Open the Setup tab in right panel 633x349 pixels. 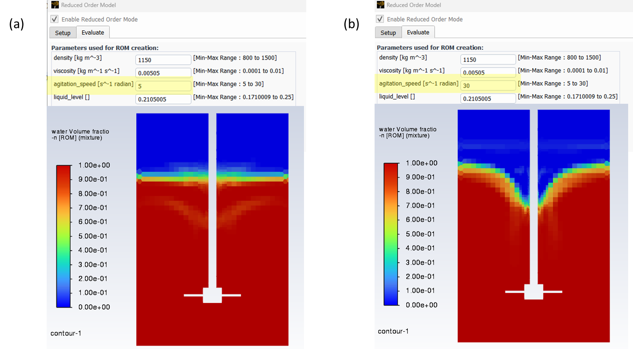pyautogui.click(x=388, y=33)
